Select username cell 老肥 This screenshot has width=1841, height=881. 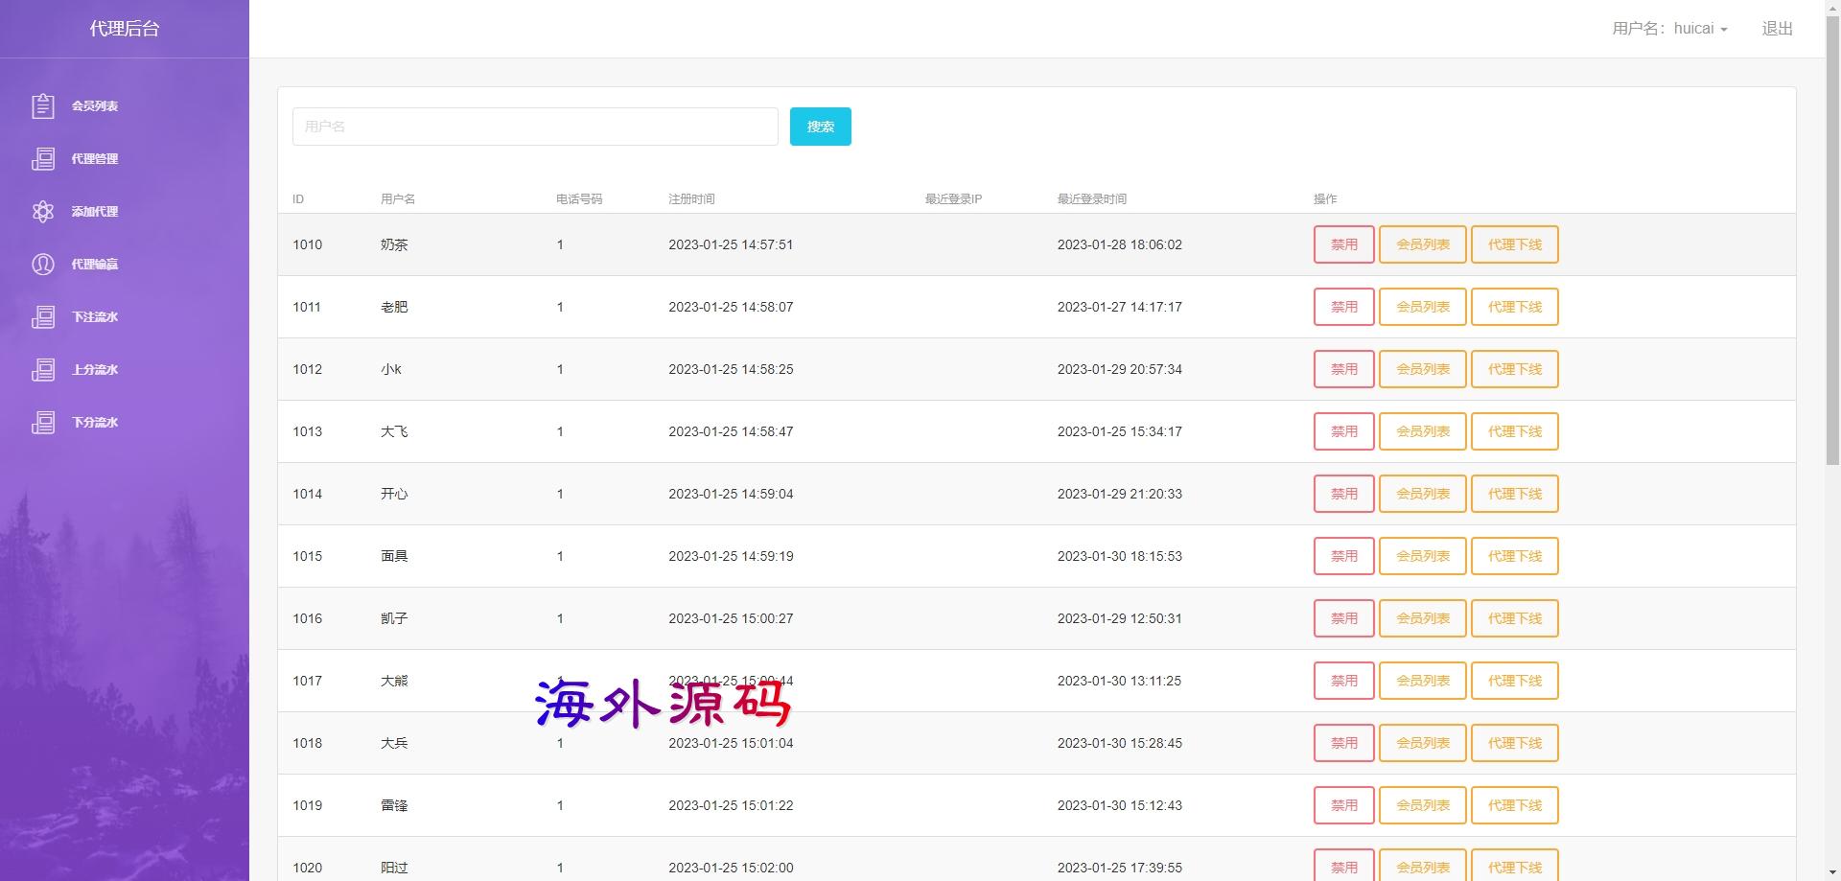(394, 307)
